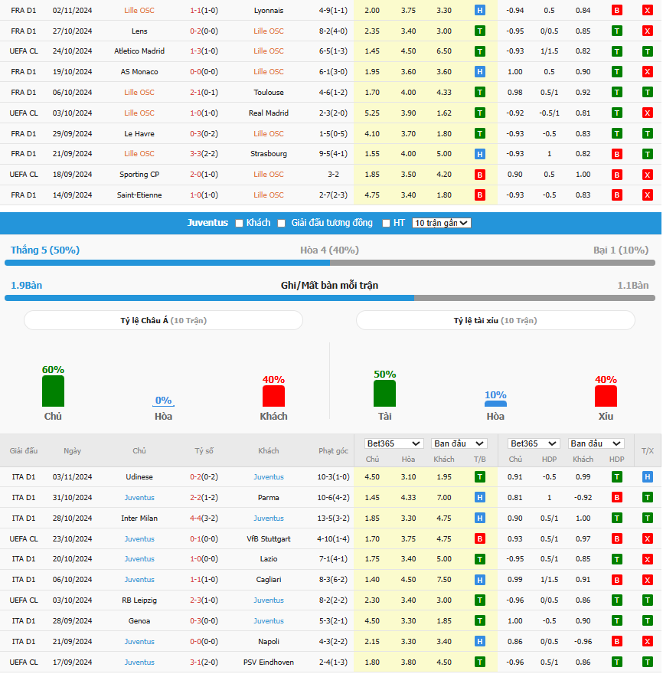This screenshot has height=674, width=663.
Task: Click the red X badge in the Lazio row
Action: [647, 559]
